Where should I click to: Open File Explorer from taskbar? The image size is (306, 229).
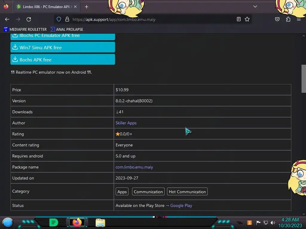point(100,222)
